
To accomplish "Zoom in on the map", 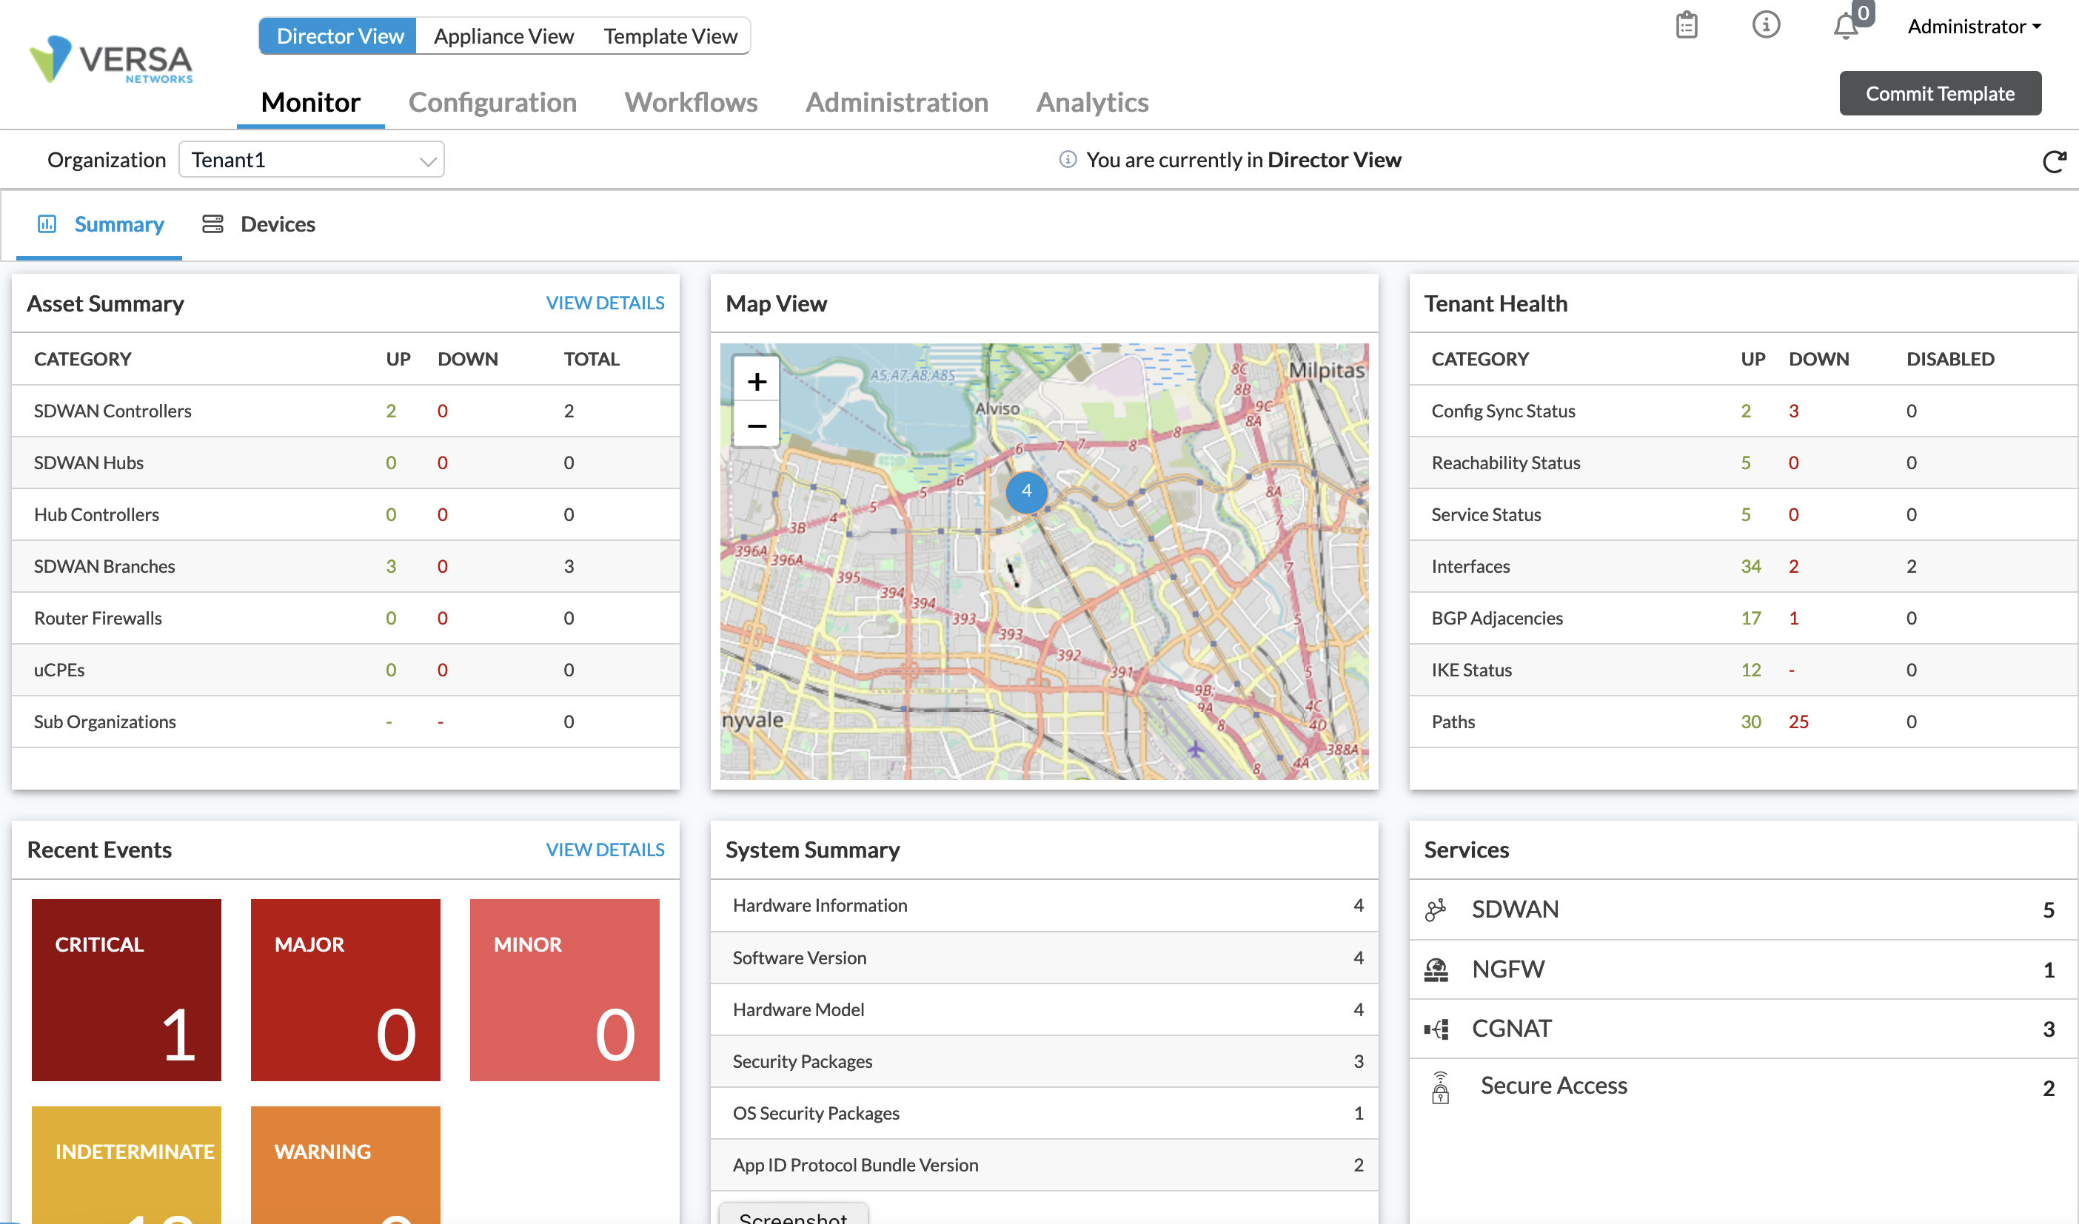I will pos(757,382).
